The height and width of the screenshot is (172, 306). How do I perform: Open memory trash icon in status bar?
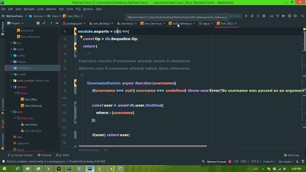(x=303, y=161)
